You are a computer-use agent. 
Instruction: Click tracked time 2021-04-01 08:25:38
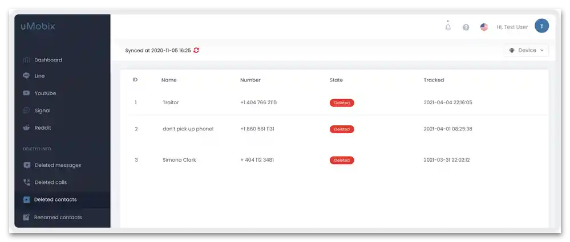(x=448, y=129)
